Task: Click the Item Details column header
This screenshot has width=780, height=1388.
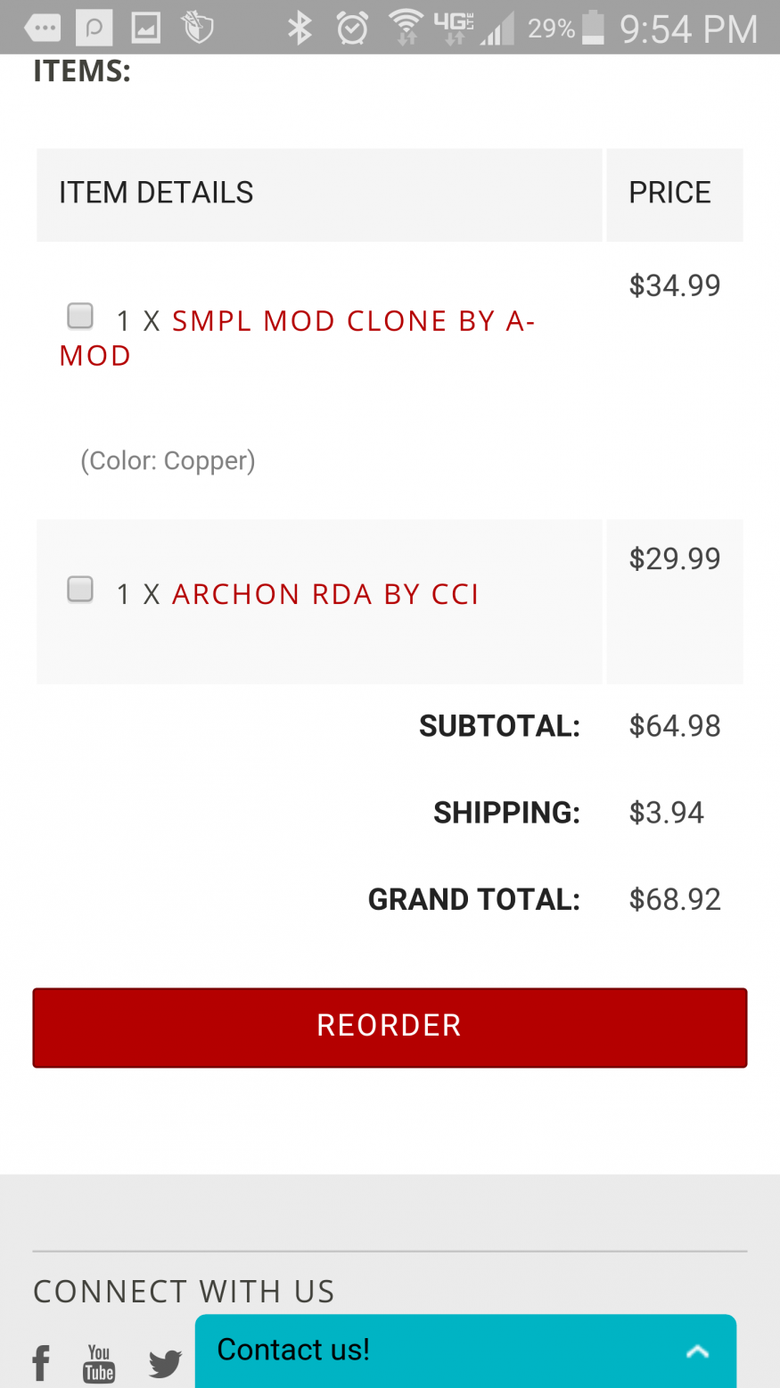Action: pos(156,193)
